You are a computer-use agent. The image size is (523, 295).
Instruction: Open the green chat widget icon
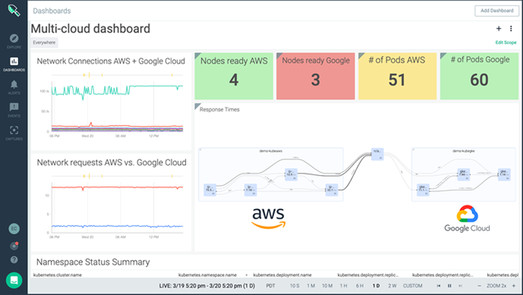(14, 280)
